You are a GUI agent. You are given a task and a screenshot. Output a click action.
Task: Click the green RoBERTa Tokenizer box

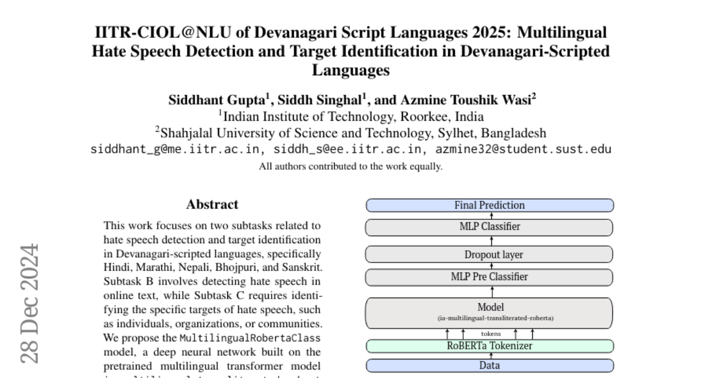click(x=490, y=346)
